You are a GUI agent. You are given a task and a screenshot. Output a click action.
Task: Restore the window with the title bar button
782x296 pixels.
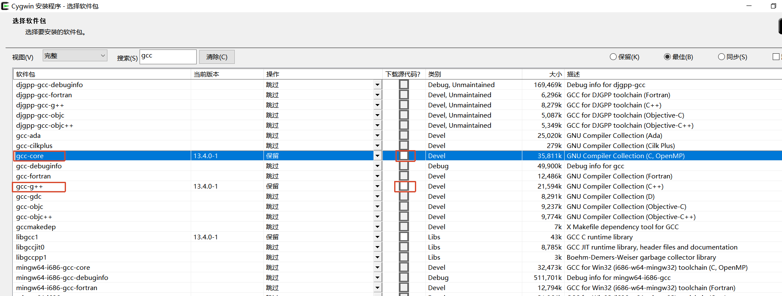point(773,6)
